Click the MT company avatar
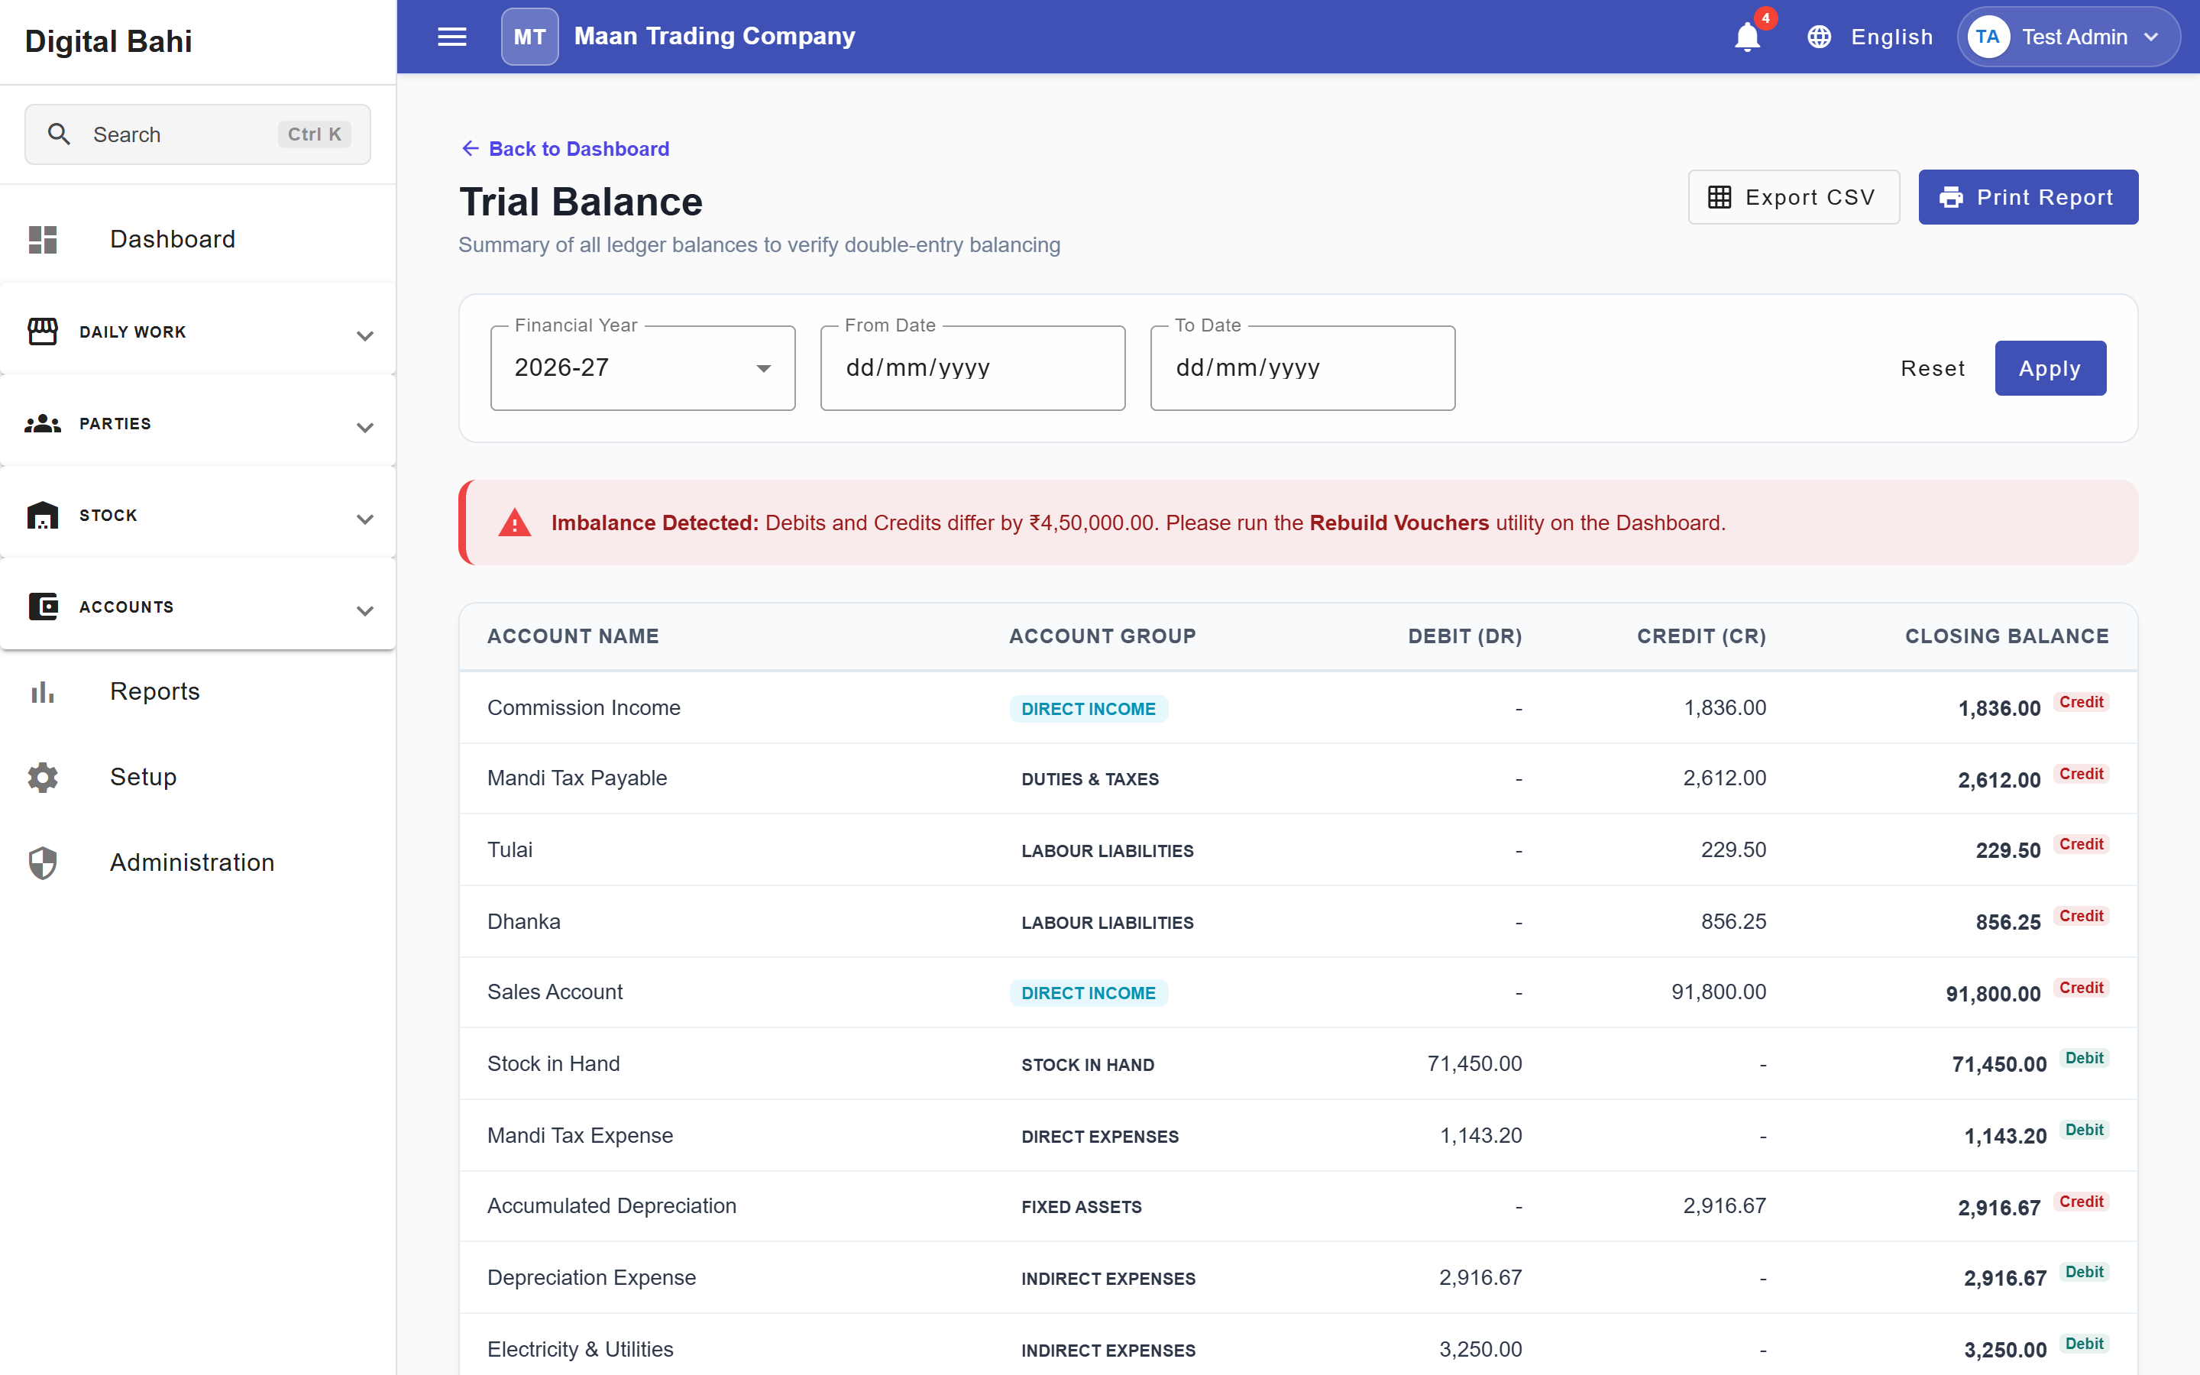 tap(530, 37)
